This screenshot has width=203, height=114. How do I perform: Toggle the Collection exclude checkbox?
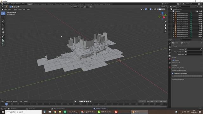coord(197,11)
